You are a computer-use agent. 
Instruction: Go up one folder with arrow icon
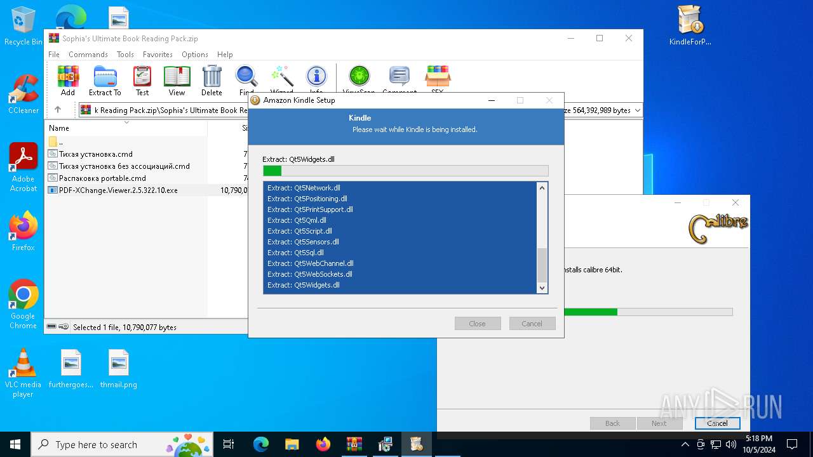click(x=58, y=110)
